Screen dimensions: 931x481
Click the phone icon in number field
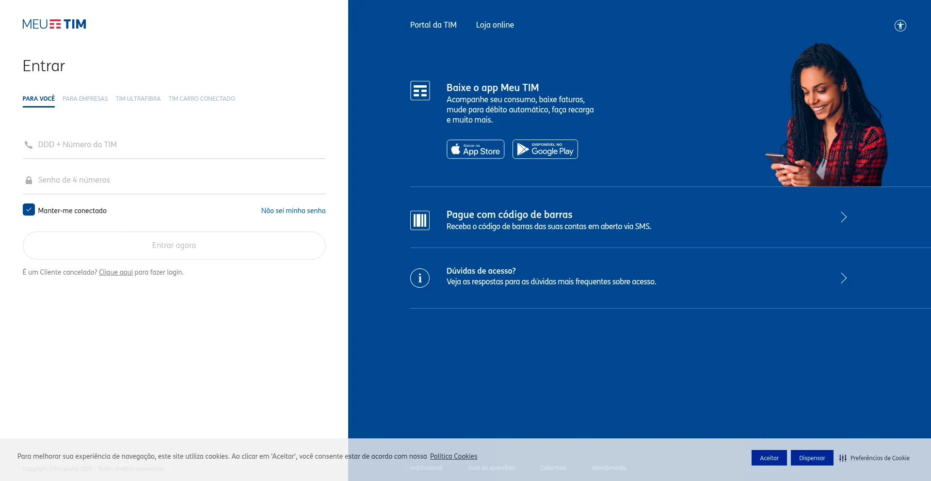click(x=29, y=145)
